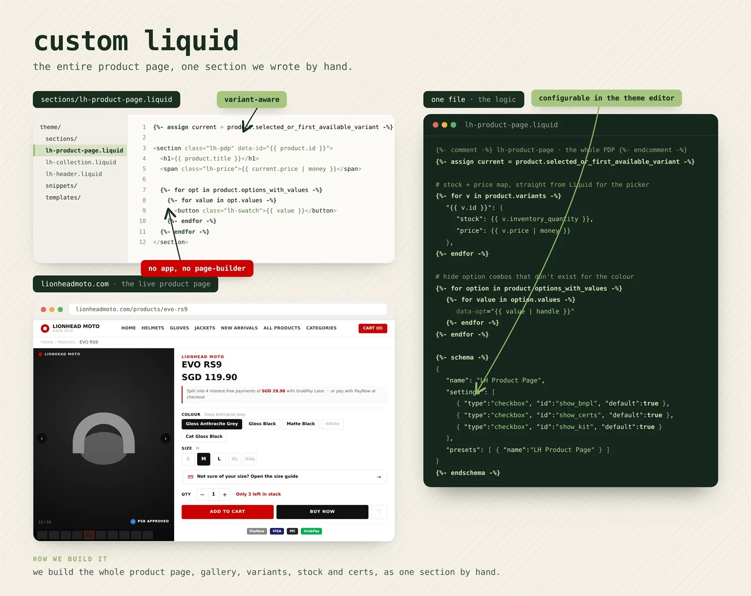Open lh-header.liquid in file tree

pos(74,174)
